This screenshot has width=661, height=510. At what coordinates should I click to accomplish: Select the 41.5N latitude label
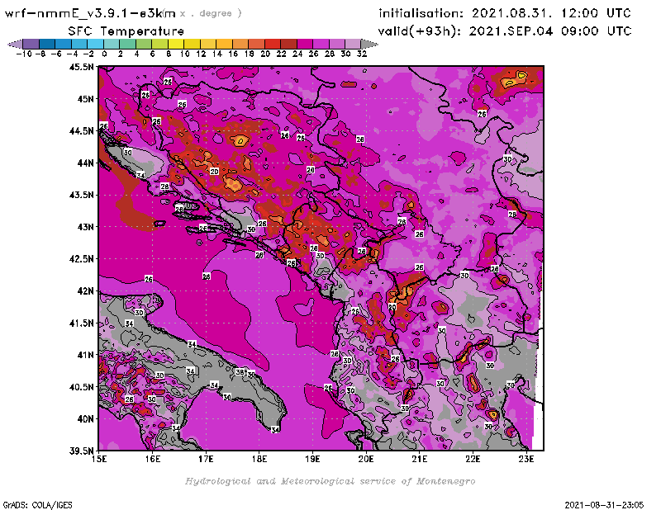81,323
